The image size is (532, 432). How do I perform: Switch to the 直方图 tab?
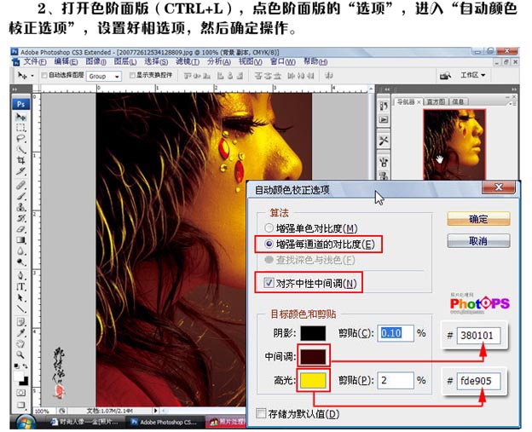coord(436,101)
